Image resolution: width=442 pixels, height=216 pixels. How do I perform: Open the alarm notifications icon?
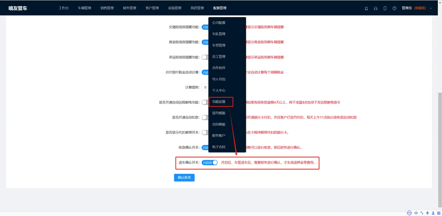coord(366,8)
